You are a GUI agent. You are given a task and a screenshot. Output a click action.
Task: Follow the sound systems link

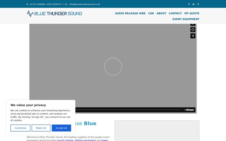(65, 140)
